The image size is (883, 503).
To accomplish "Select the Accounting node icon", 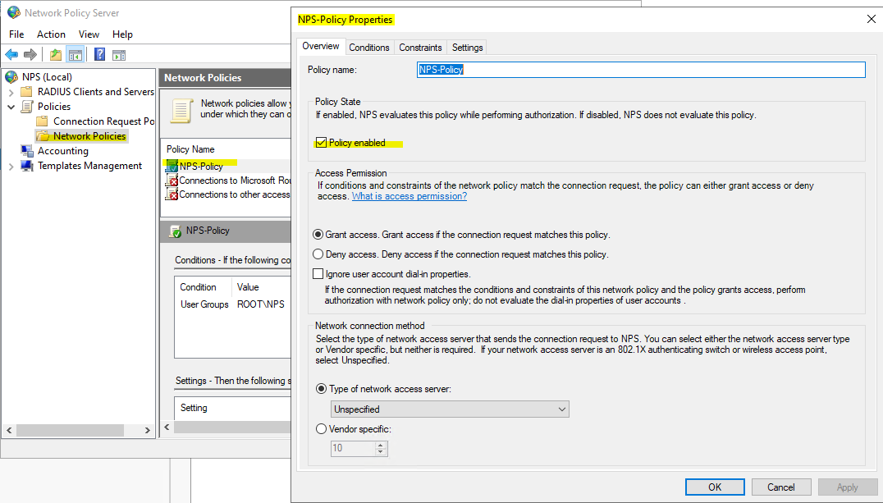I will (x=27, y=151).
